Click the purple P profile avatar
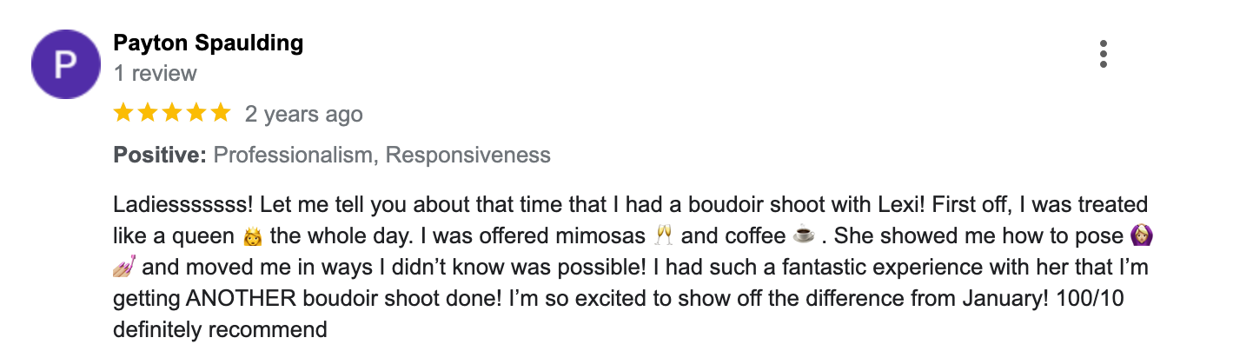Viewport: 1253px width, 351px height. [65, 63]
